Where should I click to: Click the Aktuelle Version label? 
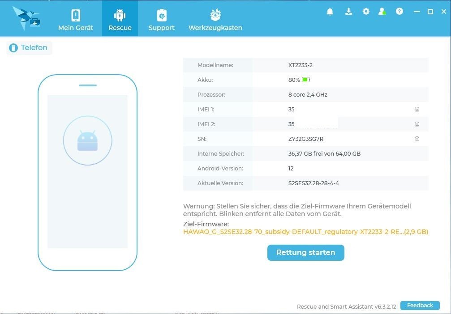(220, 183)
